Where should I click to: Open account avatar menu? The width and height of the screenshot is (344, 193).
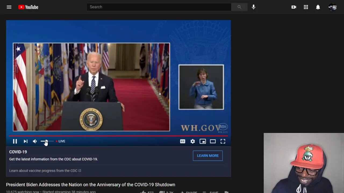coord(333,7)
